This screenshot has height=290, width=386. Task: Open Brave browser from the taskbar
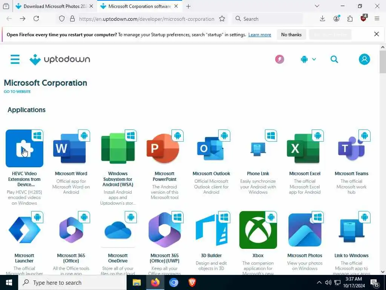(x=192, y=282)
